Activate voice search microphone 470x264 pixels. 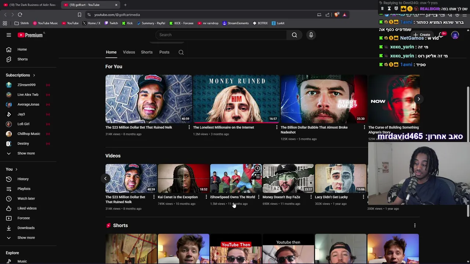[311, 35]
